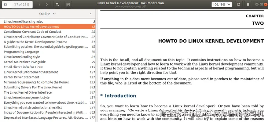
Task: Click the page number 177 in outline
Action: (93, 118)
